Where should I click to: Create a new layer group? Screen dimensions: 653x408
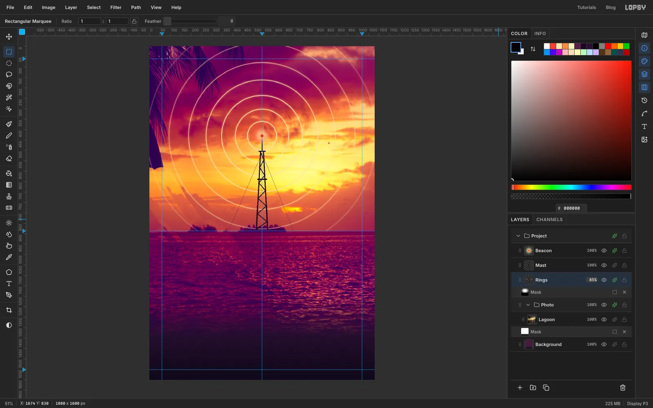click(x=533, y=388)
